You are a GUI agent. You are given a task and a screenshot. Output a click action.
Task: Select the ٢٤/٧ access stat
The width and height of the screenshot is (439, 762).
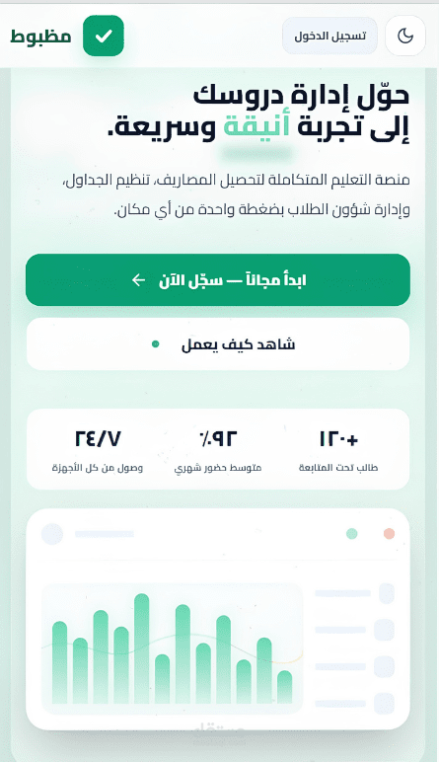click(x=98, y=450)
